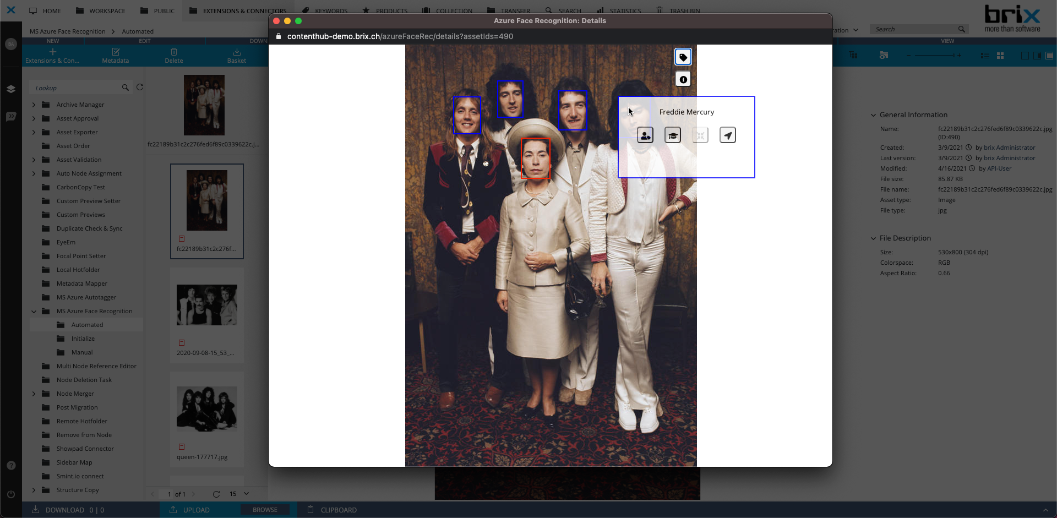Click the tree structure view icon in toolbar
Image resolution: width=1057 pixels, height=518 pixels.
pyautogui.click(x=853, y=55)
